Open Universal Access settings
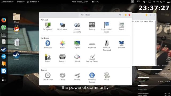Screen dimensions: 171x96 (x=92, y=78)
